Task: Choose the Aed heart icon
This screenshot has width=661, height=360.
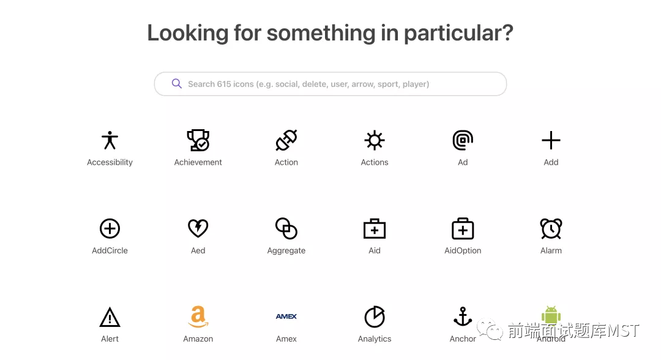Action: [198, 229]
